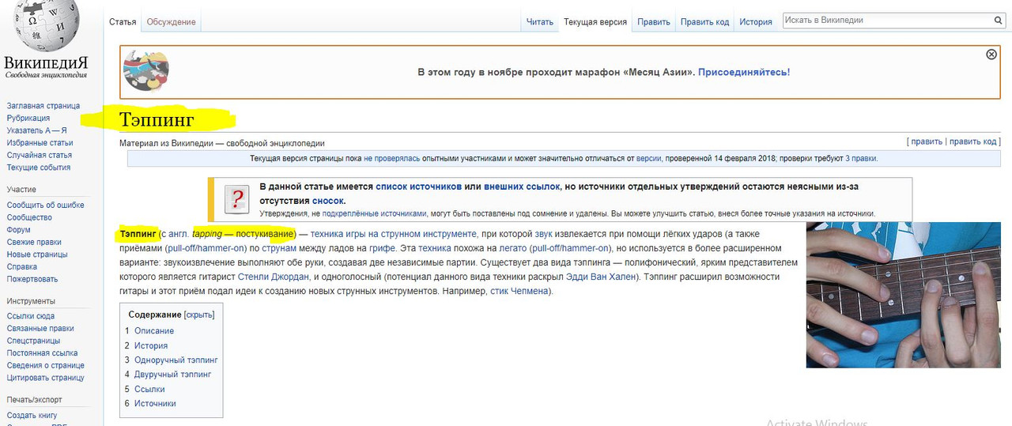Screen dimensions: 1012x426
Task: Jump to История section in contents
Action: pyautogui.click(x=151, y=345)
